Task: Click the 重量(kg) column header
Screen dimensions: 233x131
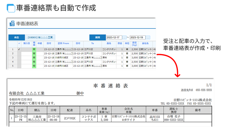Action: [134, 44]
